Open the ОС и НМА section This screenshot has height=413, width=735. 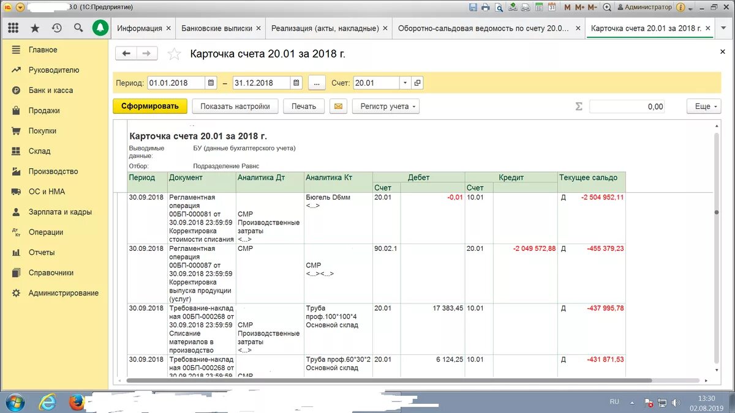[x=46, y=192]
